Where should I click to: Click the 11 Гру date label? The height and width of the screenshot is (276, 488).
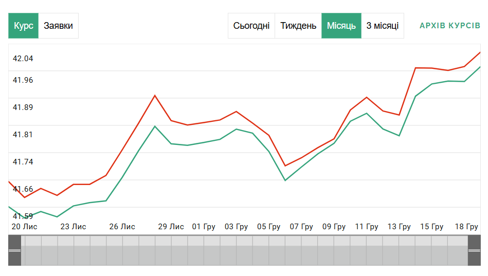(x=367, y=227)
